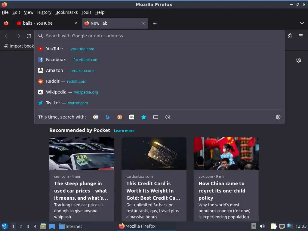Click the show desktop taskbar icon
Screen dimensions: 308x231
[x=52, y=226]
